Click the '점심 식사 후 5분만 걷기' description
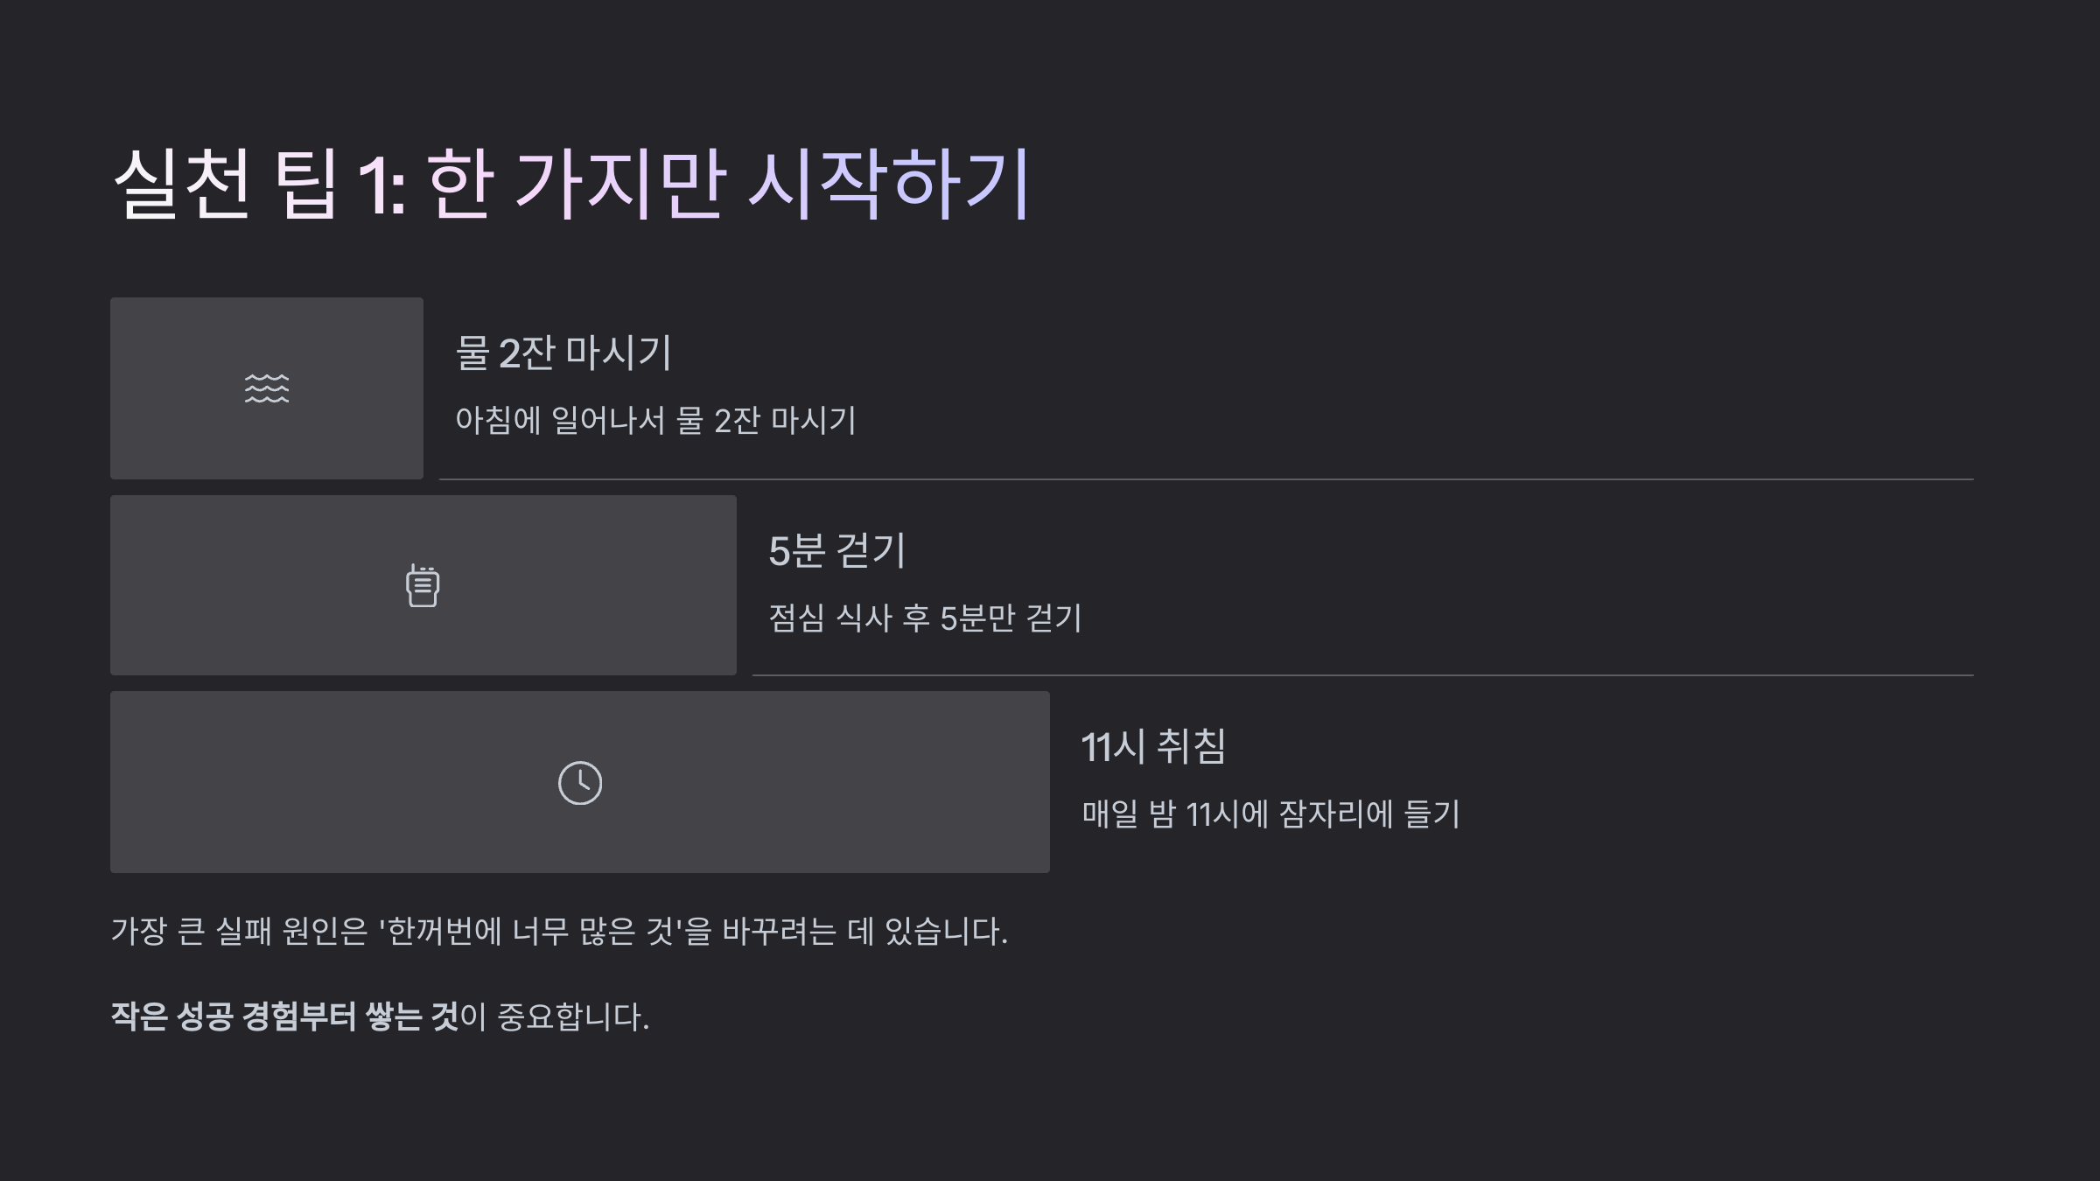 click(925, 618)
